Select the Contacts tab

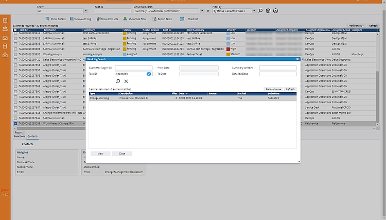click(x=32, y=137)
